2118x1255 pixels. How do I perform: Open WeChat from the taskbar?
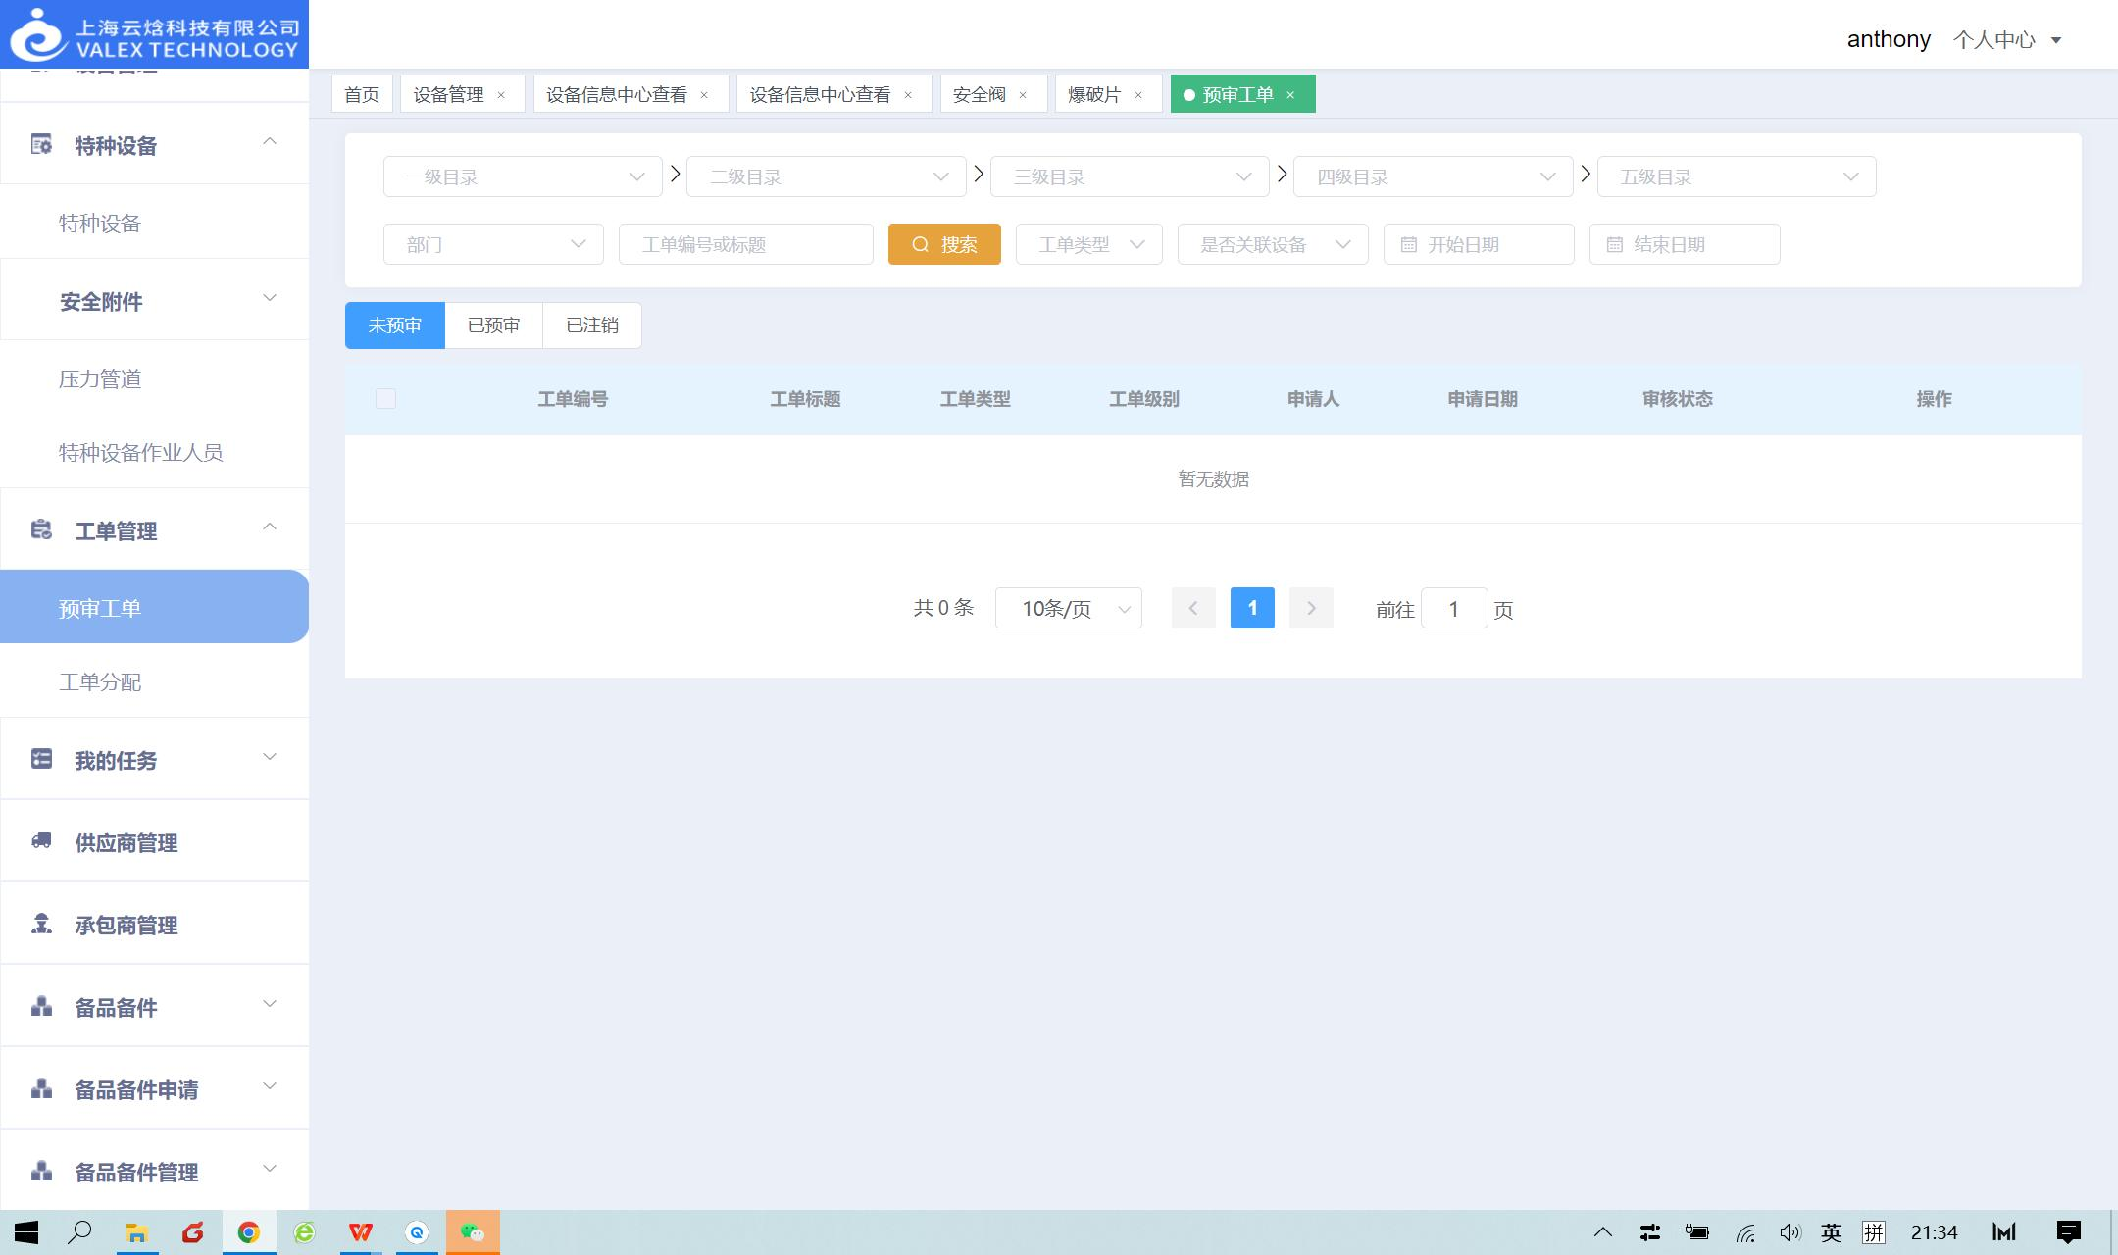473,1232
